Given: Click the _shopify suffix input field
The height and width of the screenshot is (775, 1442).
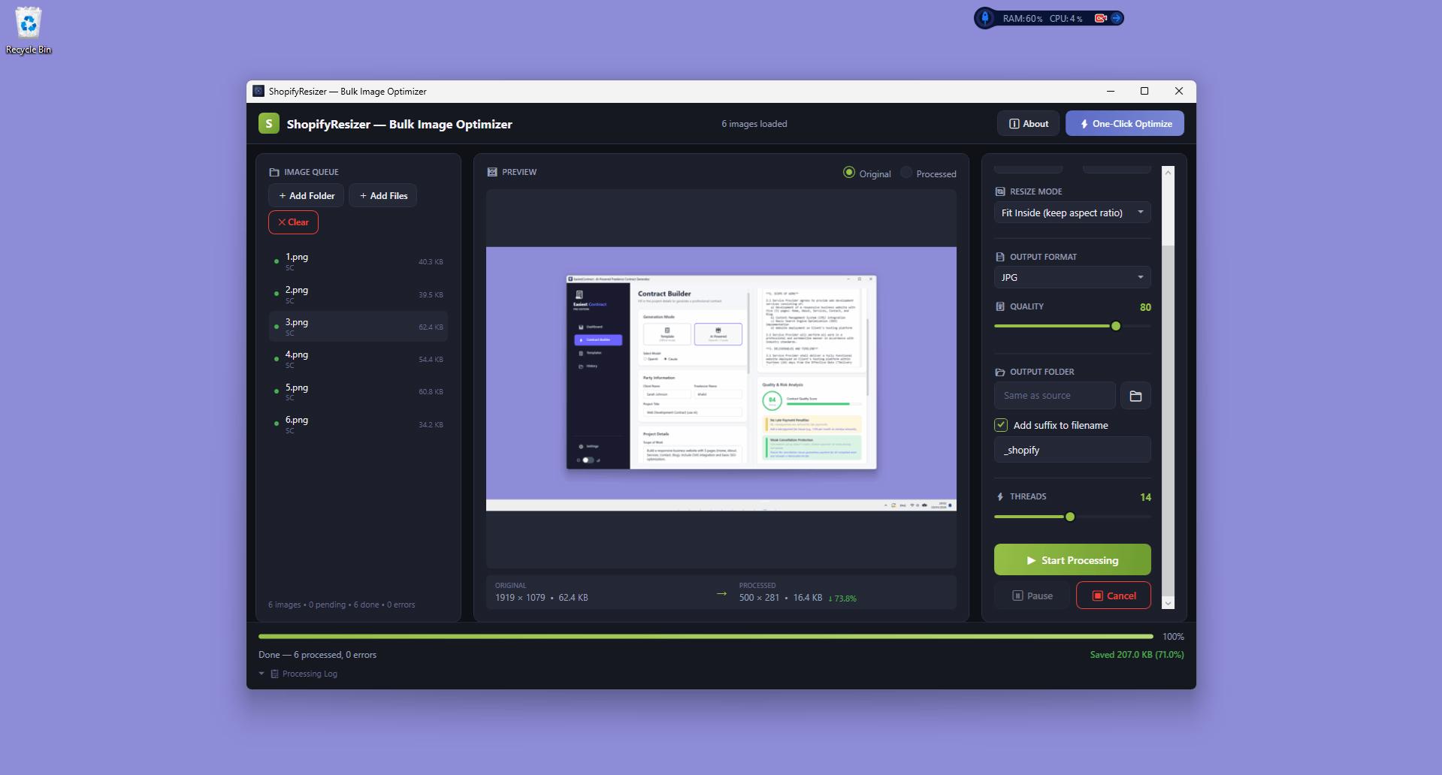Looking at the screenshot, I should coord(1072,450).
